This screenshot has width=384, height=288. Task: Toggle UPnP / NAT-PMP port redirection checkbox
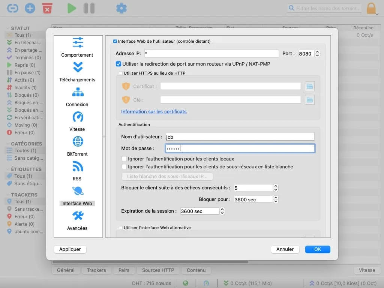click(x=118, y=64)
